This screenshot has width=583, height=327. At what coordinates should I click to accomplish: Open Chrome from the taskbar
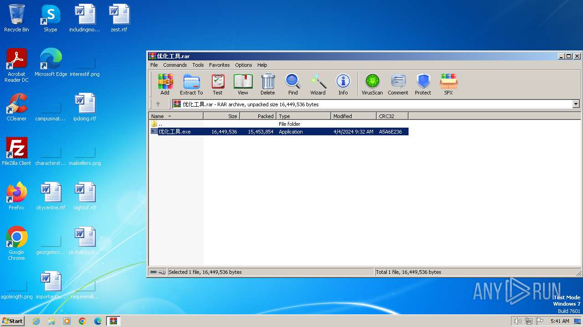[82, 321]
